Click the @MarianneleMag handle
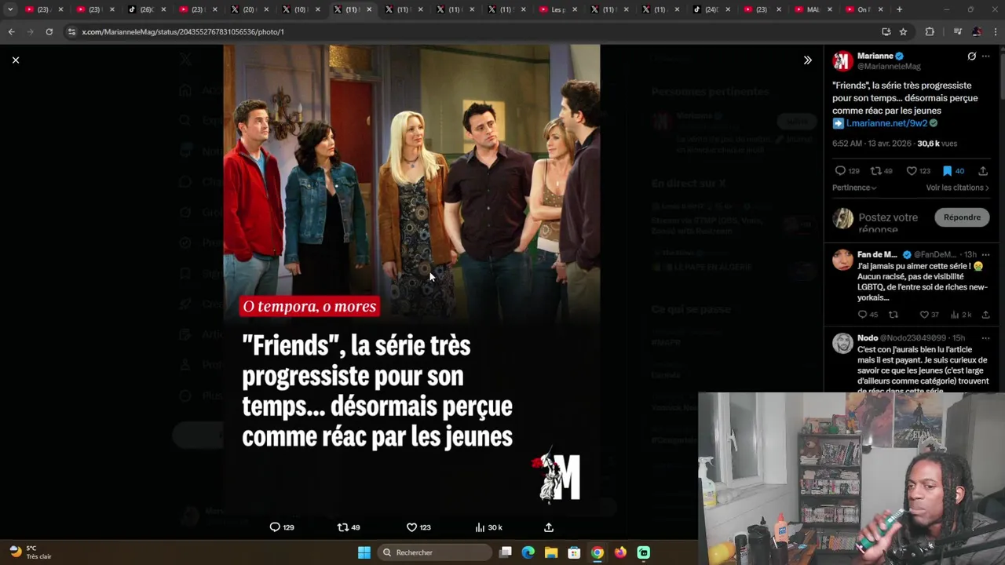This screenshot has height=565, width=1005. pos(889,67)
